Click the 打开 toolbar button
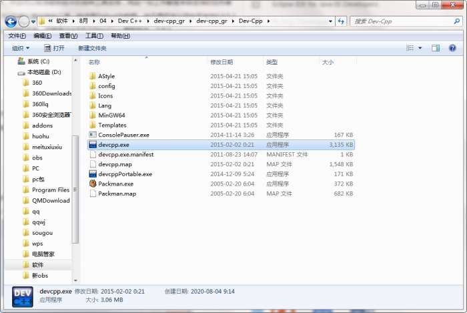Image resolution: width=467 pixels, height=313 pixels. [x=54, y=48]
